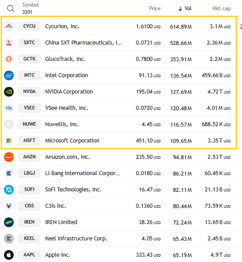Open the Keel Infrastructure Corp. link
Screen dimensions: 242x262
(x=76, y=239)
